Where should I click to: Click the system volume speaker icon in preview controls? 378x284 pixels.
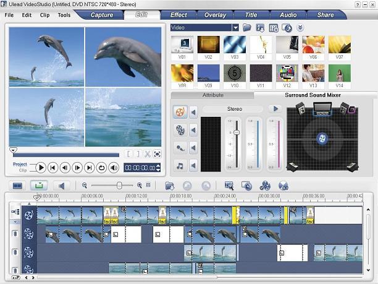[114, 167]
